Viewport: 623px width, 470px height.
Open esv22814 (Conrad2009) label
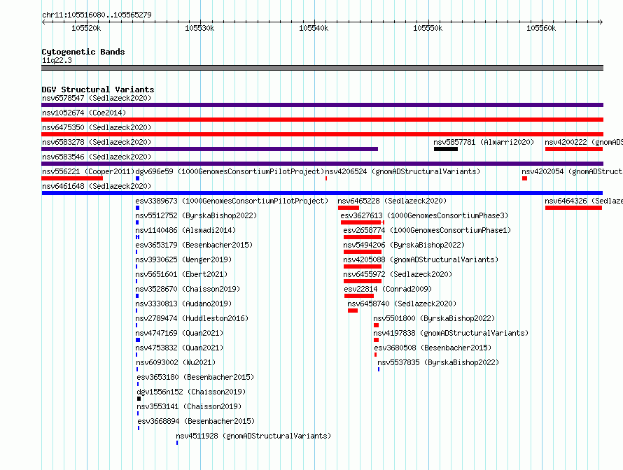tap(388, 289)
